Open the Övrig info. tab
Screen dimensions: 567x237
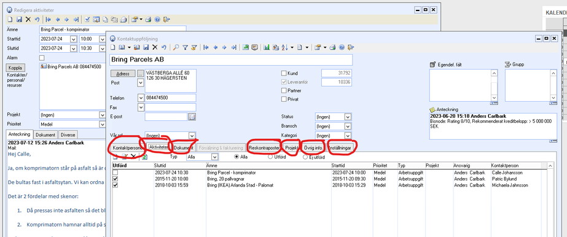[313, 148]
